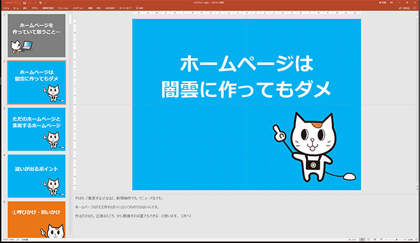Switch to Slide Sorter view icon

click(x=368, y=240)
